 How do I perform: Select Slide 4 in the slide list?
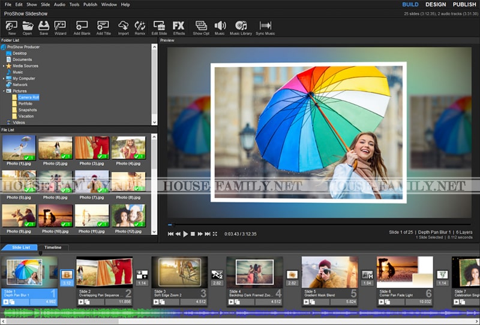[254, 281]
